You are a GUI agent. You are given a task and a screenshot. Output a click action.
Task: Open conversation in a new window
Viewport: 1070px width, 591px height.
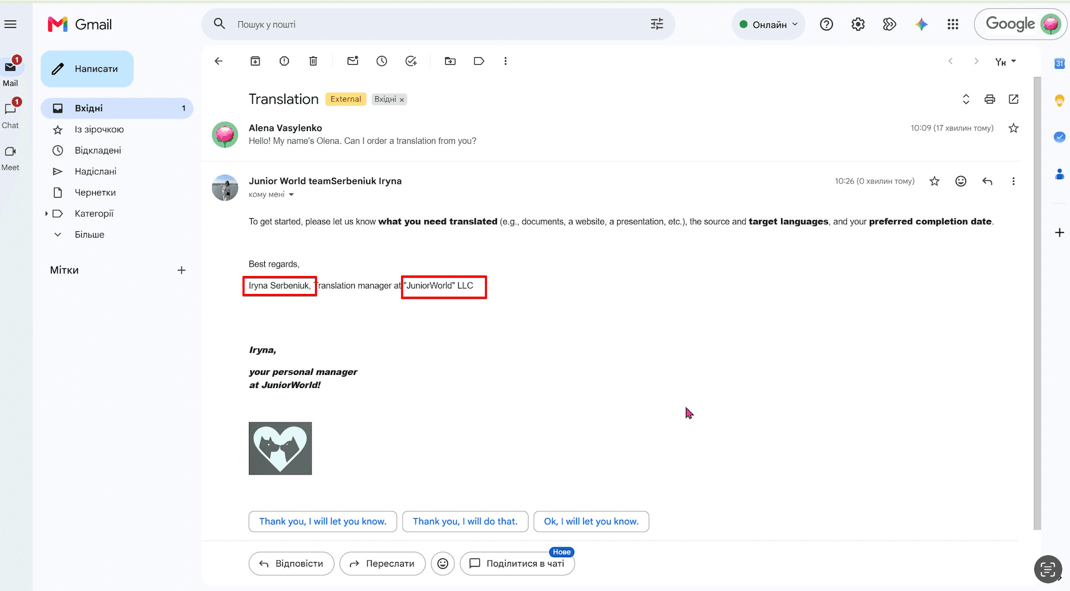1013,99
